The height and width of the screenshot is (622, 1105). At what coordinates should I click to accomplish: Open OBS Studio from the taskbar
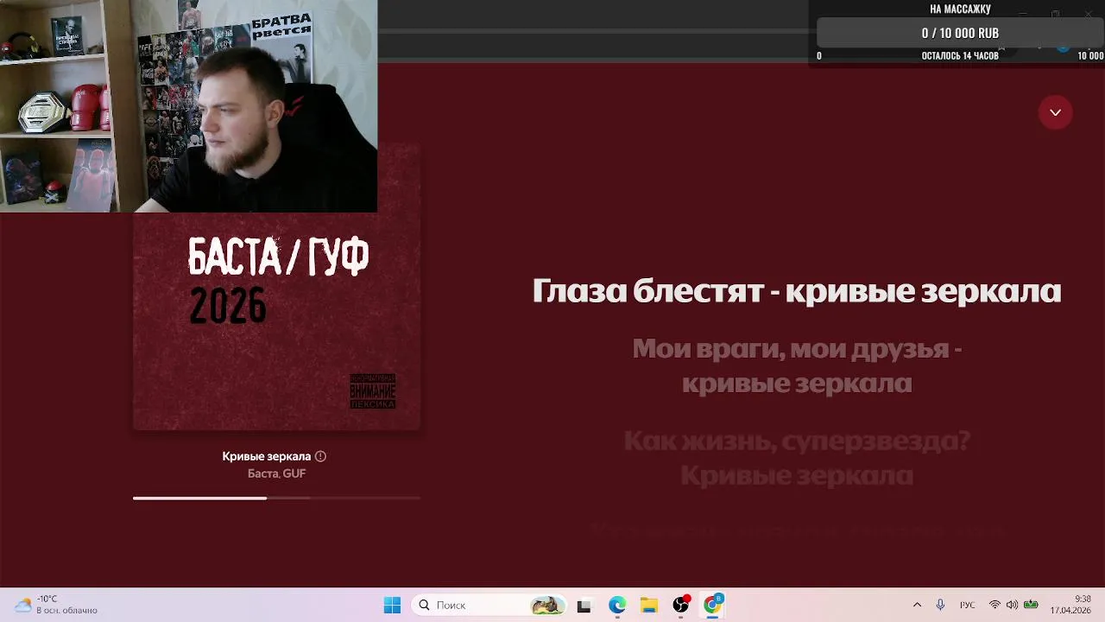point(681,605)
